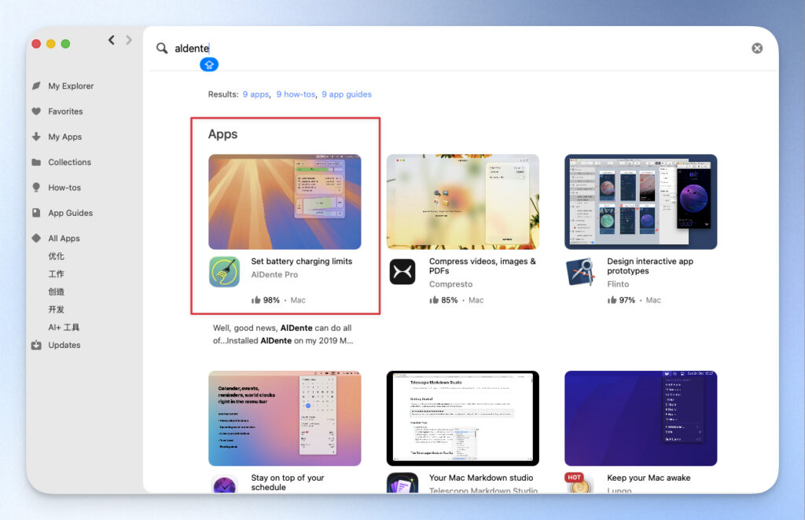Select the 开发 category
Viewport: 805px width, 520px height.
pos(57,309)
